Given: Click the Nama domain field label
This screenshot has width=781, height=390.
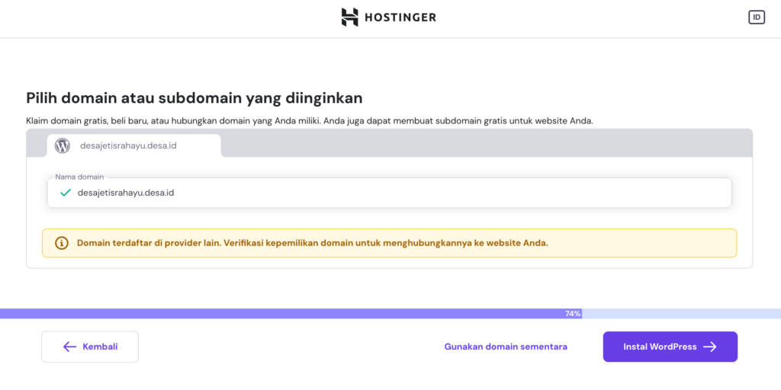Looking at the screenshot, I should 79,177.
